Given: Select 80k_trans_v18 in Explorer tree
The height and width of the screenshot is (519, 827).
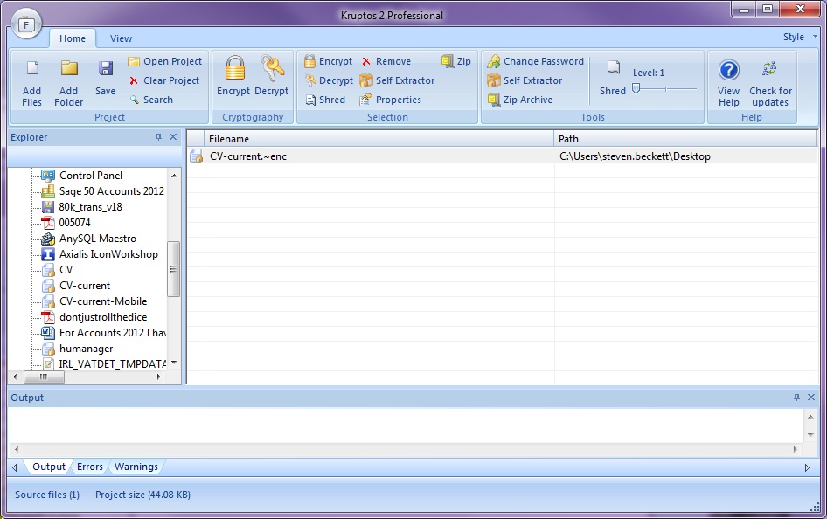Looking at the screenshot, I should tap(82, 207).
